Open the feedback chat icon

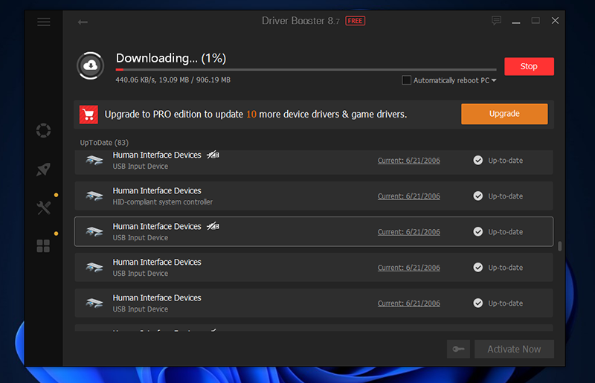(x=497, y=21)
